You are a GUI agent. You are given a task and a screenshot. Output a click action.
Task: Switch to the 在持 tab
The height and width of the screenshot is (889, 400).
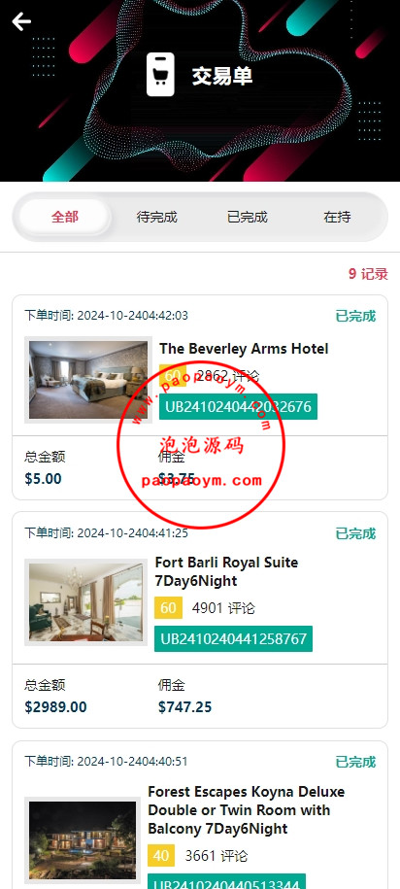337,217
